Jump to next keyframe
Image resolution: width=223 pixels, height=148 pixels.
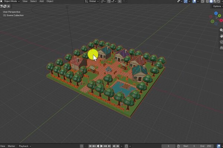[x=105, y=146]
